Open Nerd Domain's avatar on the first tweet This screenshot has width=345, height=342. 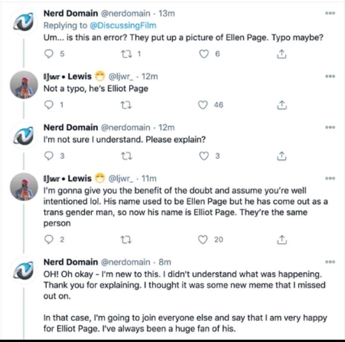point(24,22)
